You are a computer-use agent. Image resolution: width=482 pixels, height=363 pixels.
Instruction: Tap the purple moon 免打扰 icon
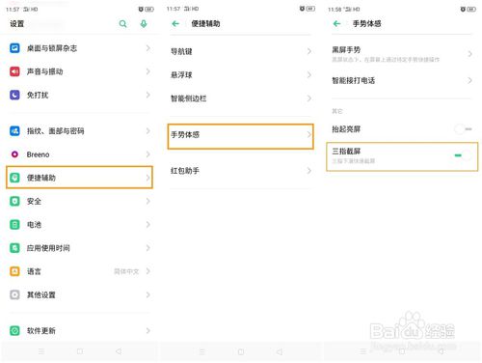14,95
